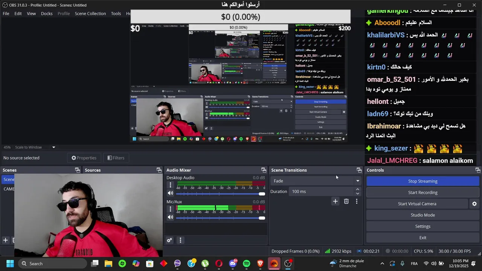This screenshot has width=482, height=271.
Task: Click the 2932 kbps bitrate indicator
Action: 338,251
